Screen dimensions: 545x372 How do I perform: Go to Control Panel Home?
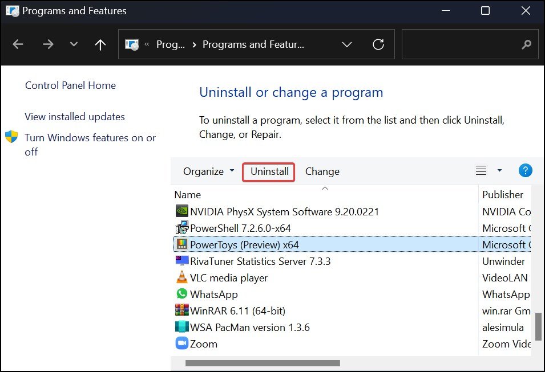click(x=70, y=85)
